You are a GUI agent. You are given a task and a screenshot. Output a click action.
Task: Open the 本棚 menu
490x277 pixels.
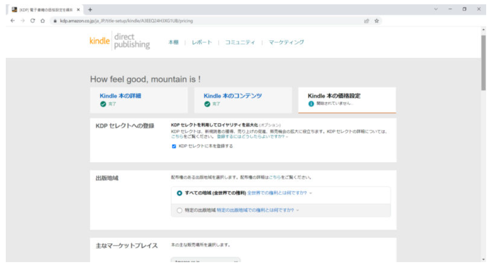(x=173, y=42)
